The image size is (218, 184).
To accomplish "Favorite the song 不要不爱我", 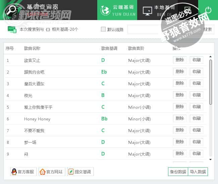I will (x=197, y=130).
